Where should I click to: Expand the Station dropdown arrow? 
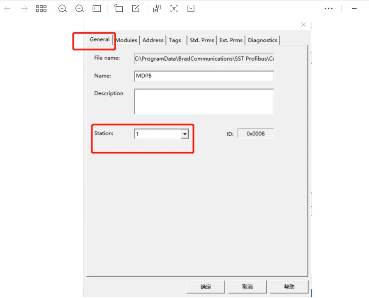[x=185, y=134]
